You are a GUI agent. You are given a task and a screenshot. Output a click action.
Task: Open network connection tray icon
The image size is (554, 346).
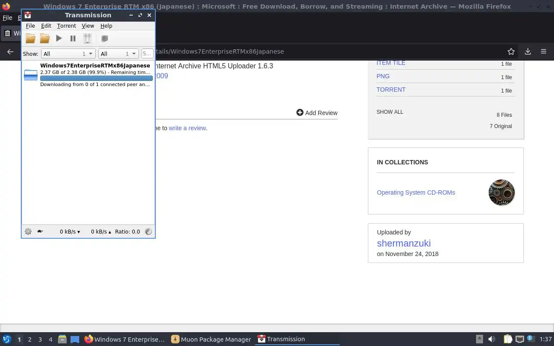coord(519,340)
